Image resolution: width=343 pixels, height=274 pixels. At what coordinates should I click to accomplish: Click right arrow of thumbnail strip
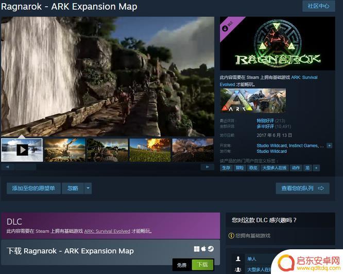pyautogui.click(x=207, y=167)
